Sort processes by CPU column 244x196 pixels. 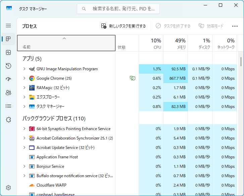tap(151, 43)
